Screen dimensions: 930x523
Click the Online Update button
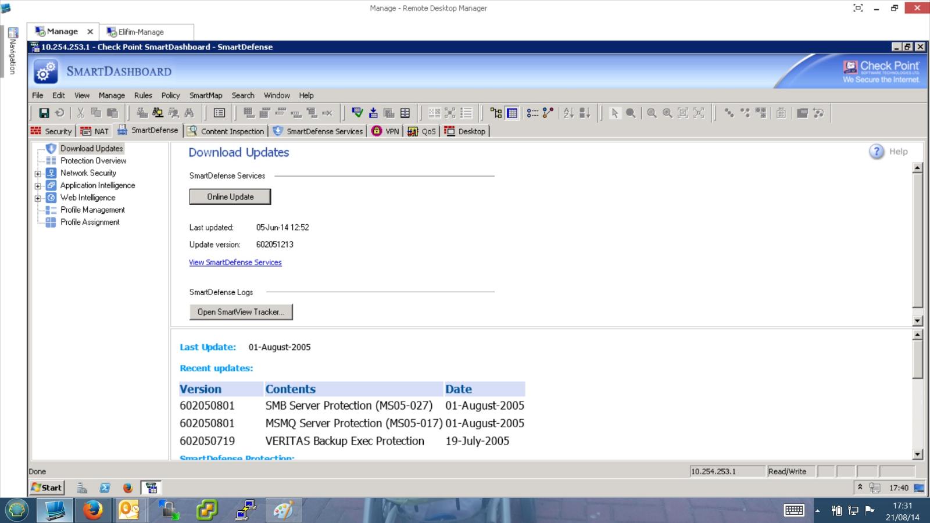tap(230, 197)
